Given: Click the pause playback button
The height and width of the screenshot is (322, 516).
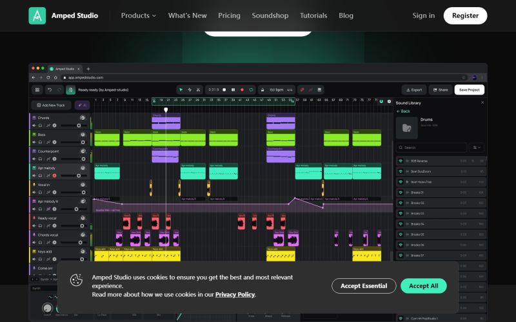Looking at the screenshot, I should click(x=233, y=90).
